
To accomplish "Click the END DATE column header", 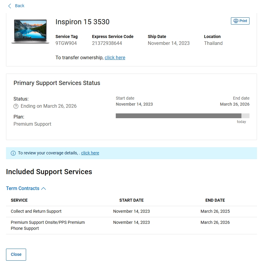I will pos(215,200).
